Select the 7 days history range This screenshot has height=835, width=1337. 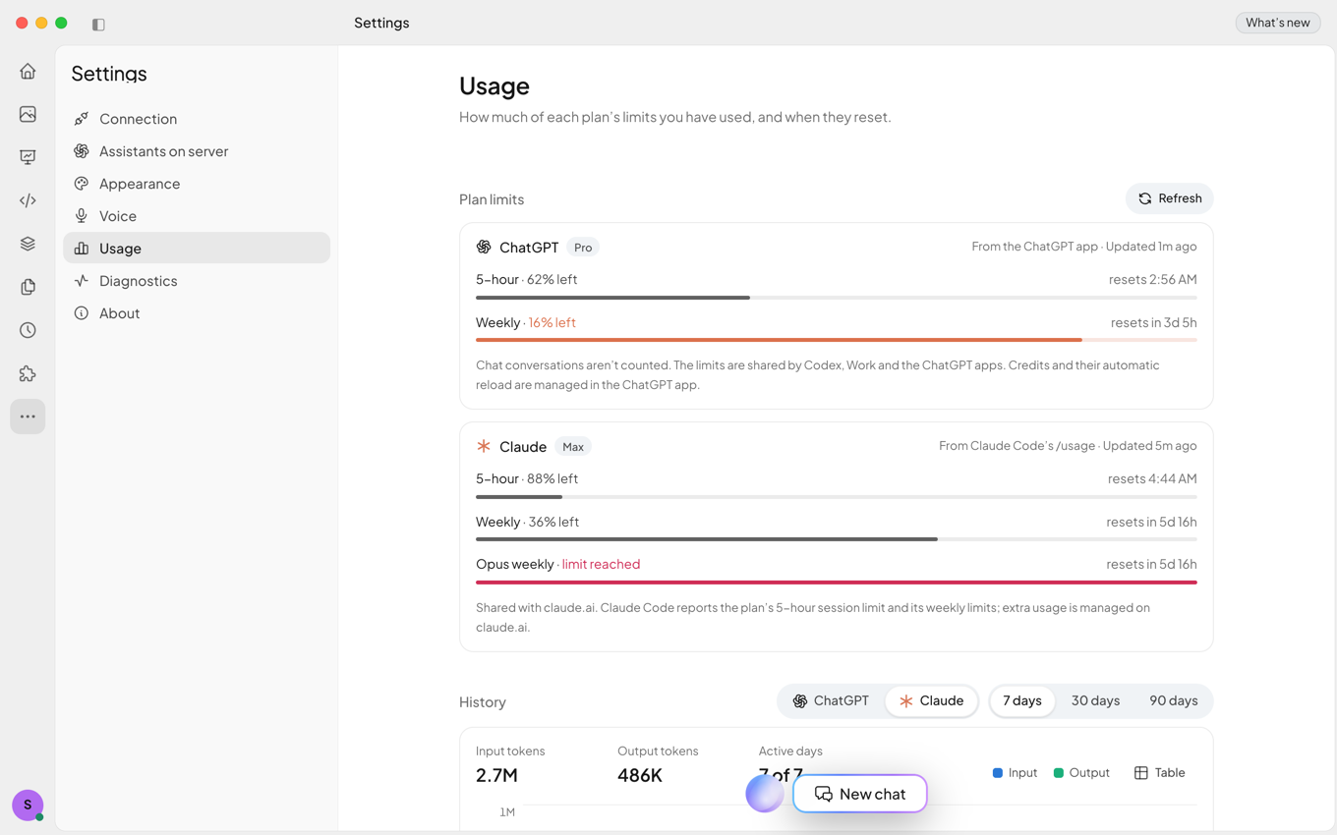click(1022, 700)
